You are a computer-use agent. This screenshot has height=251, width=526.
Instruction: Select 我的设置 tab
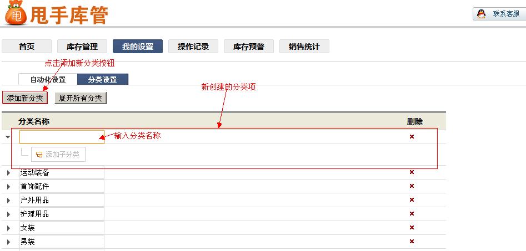[x=138, y=47]
